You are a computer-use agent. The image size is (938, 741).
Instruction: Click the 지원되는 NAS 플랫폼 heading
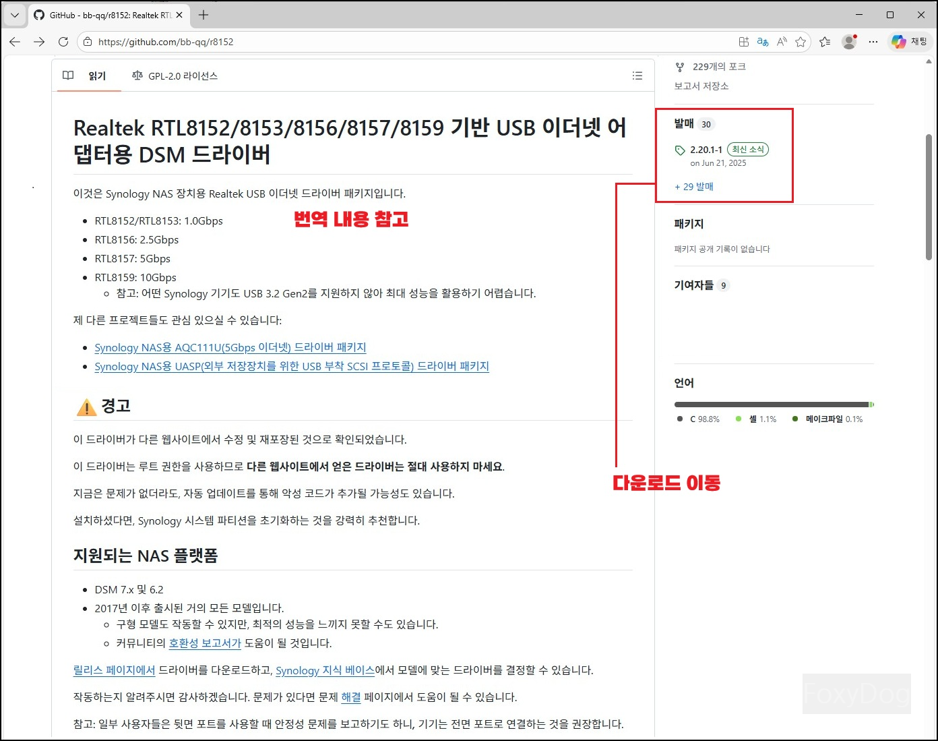(x=146, y=556)
